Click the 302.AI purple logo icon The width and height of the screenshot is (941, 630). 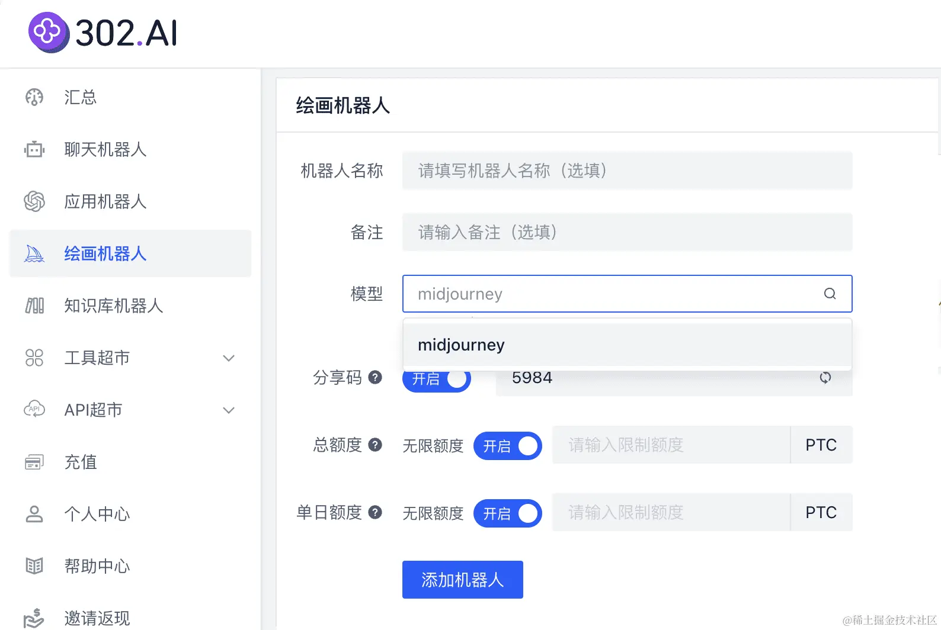coord(49,32)
